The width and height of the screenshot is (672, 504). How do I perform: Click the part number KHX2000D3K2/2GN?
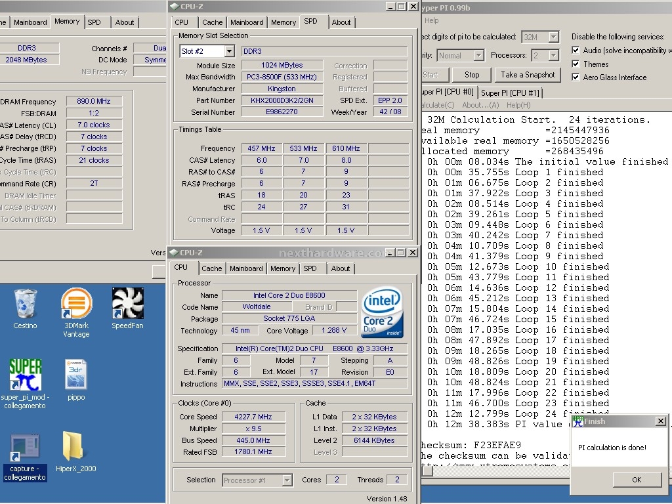pos(282,100)
